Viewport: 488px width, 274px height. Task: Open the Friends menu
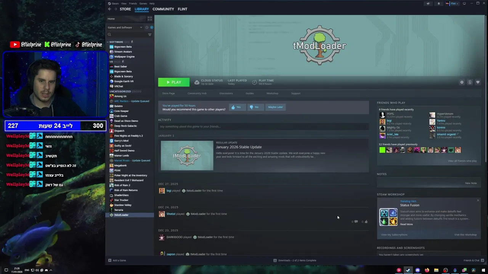133,3
